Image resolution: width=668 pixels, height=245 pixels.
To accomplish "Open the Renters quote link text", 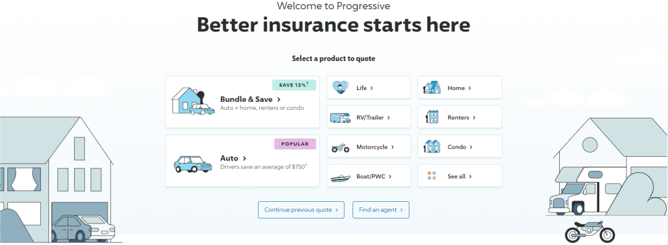I will point(458,117).
